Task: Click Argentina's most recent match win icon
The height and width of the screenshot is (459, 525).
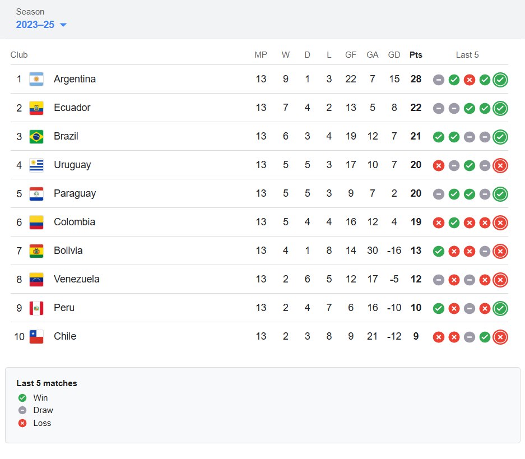Action: tap(500, 80)
